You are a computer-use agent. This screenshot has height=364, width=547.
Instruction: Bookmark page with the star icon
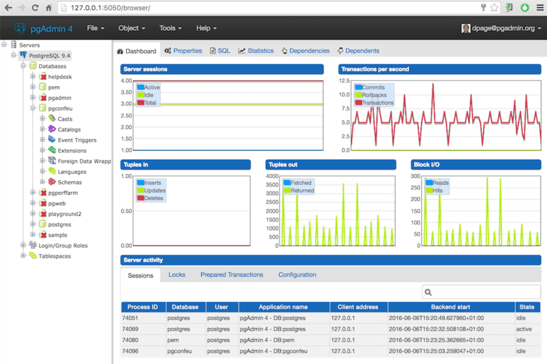pos(494,8)
